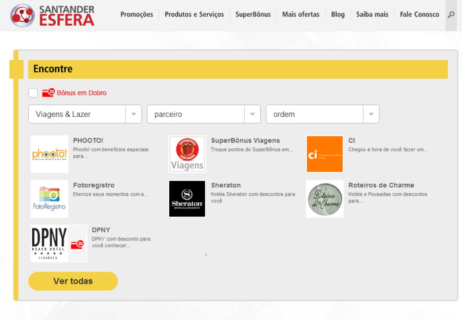Open the PHOOTO! title link
The height and width of the screenshot is (320, 462).
(88, 141)
